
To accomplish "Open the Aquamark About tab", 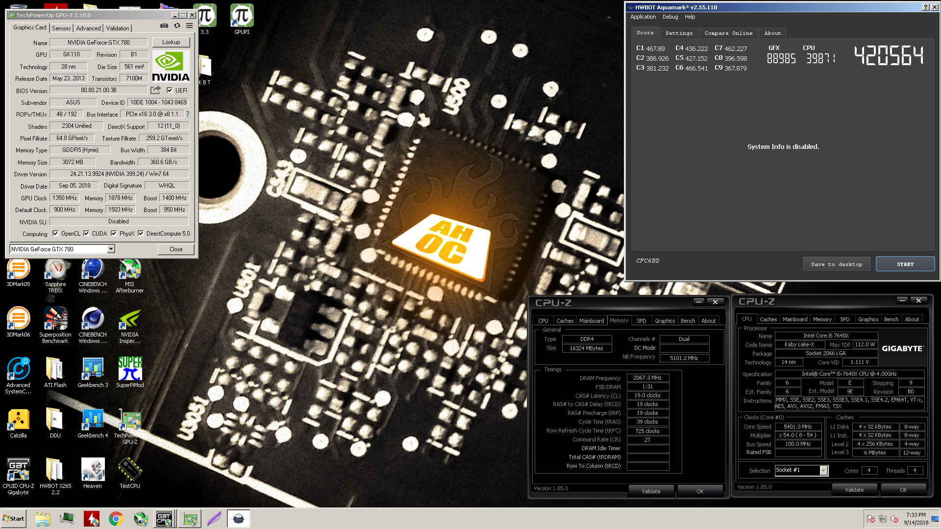I will coord(773,33).
